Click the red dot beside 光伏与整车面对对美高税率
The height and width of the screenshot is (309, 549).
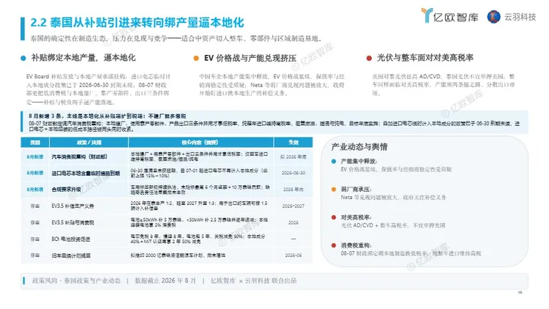[x=369, y=58]
